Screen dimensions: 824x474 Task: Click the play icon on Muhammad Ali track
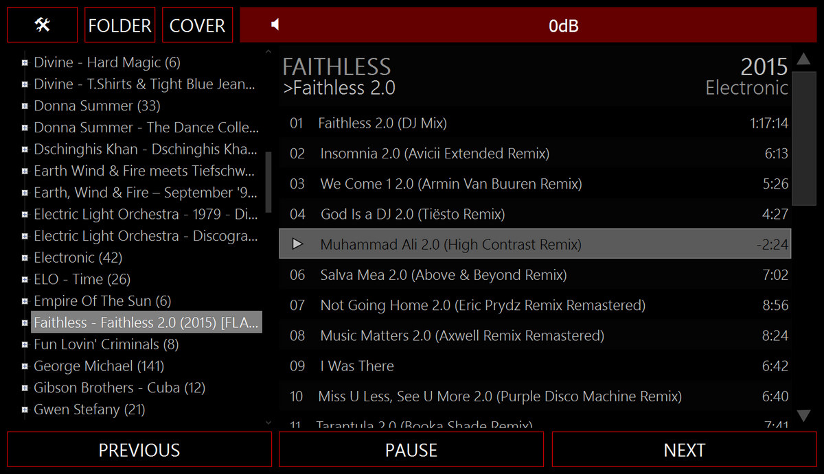coord(297,244)
